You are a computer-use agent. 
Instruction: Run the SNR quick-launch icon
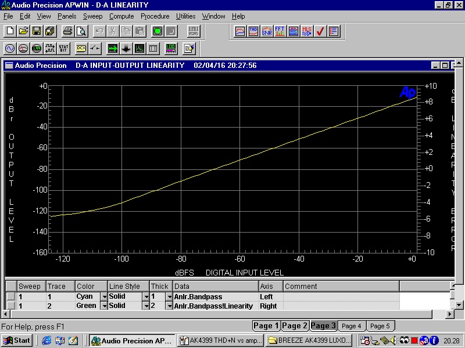[267, 31]
